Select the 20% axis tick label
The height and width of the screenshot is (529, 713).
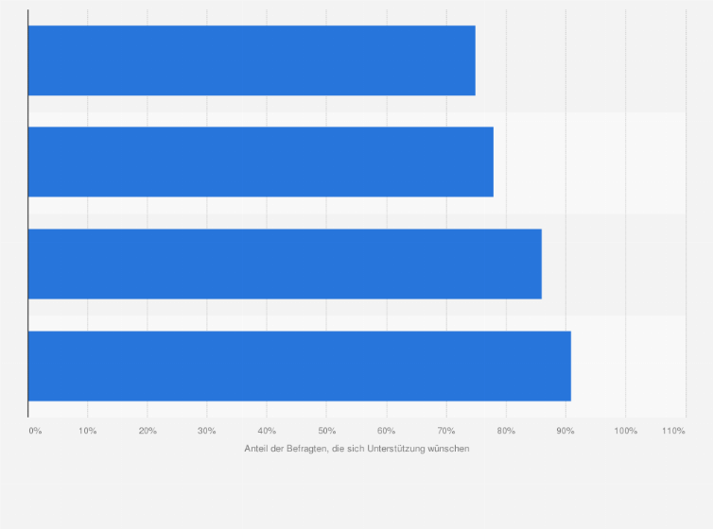tap(148, 431)
